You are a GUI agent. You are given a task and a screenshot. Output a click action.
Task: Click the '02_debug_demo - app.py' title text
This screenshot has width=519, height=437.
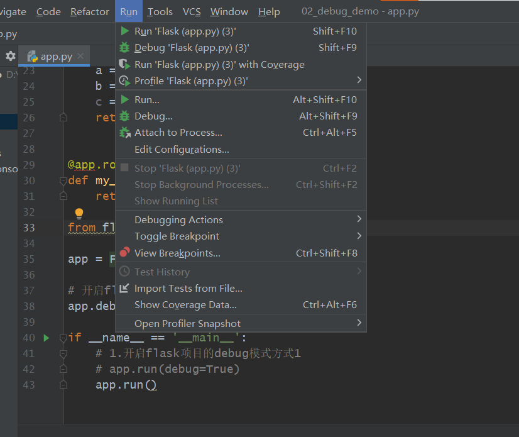(360, 11)
